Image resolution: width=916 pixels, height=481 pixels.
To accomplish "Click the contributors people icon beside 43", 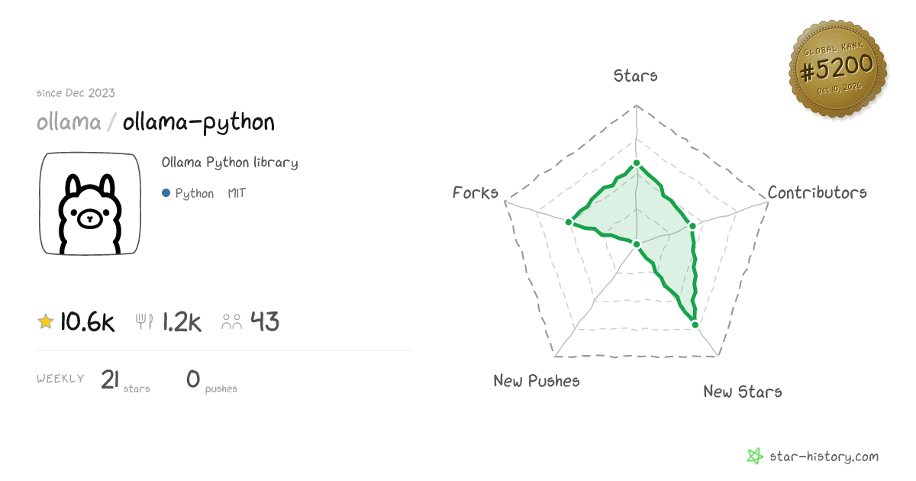I will tap(232, 322).
